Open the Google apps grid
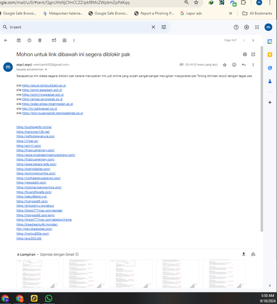 pos(257,27)
